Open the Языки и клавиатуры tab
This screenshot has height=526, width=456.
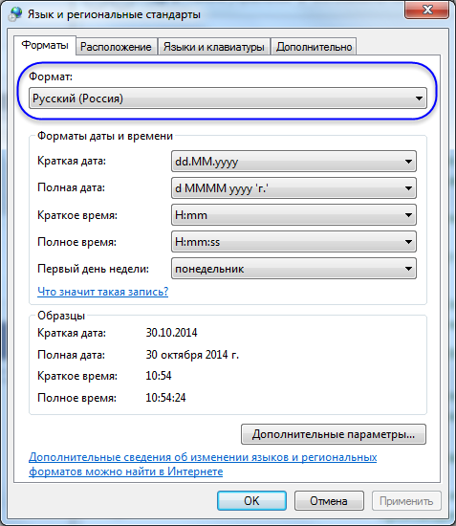pos(214,47)
